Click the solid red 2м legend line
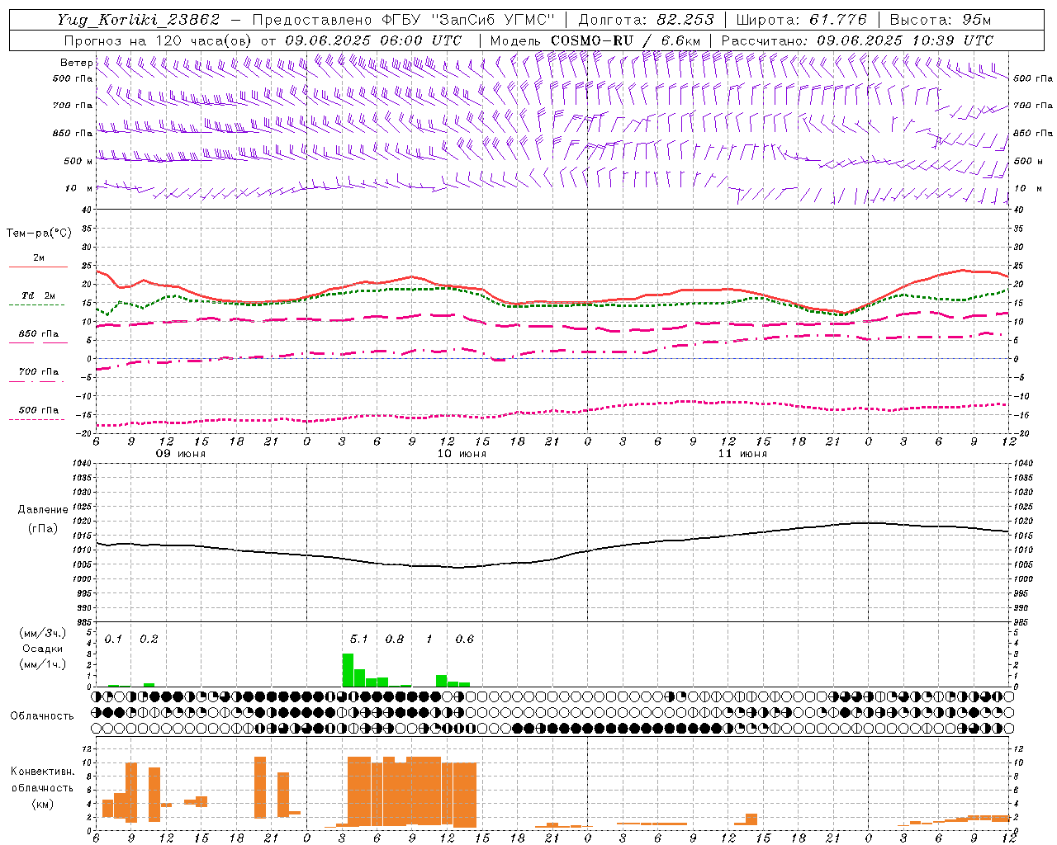 38,267
